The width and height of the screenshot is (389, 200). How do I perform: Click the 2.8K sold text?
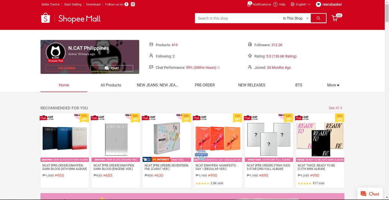(217, 183)
